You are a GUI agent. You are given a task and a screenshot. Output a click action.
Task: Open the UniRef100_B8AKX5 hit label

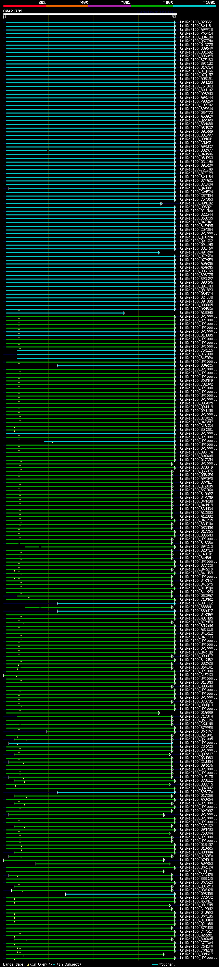pos(196,365)
